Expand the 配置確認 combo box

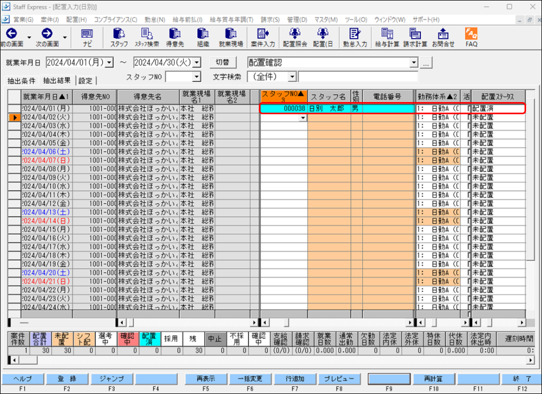click(414, 62)
